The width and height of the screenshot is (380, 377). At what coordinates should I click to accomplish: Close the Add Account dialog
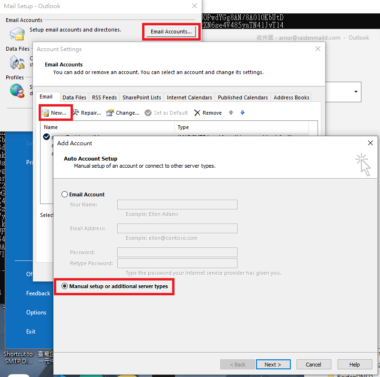point(370,143)
